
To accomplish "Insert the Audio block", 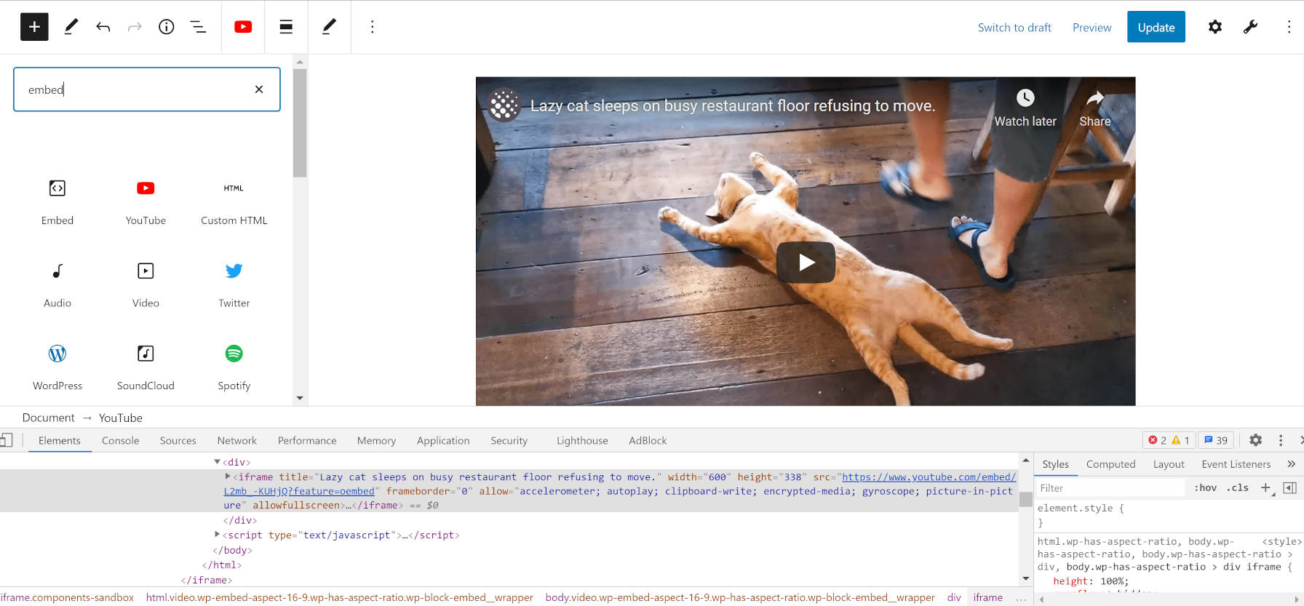I will [57, 285].
